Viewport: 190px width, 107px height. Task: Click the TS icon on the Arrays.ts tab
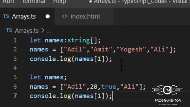pos(6,16)
